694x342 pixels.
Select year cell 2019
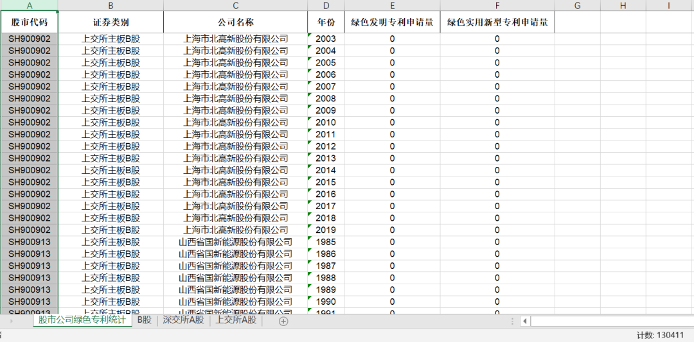click(x=326, y=230)
